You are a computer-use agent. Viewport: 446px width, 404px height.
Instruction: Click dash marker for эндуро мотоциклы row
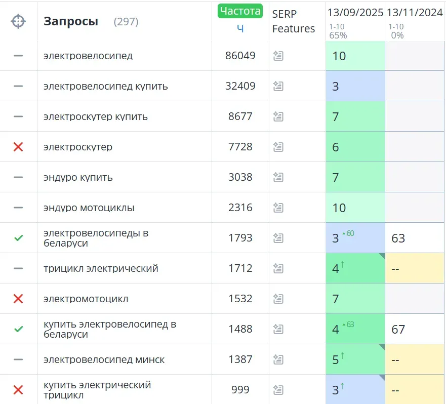coord(18,208)
